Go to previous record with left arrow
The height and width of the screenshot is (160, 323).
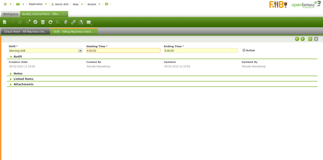pyautogui.click(x=297, y=39)
